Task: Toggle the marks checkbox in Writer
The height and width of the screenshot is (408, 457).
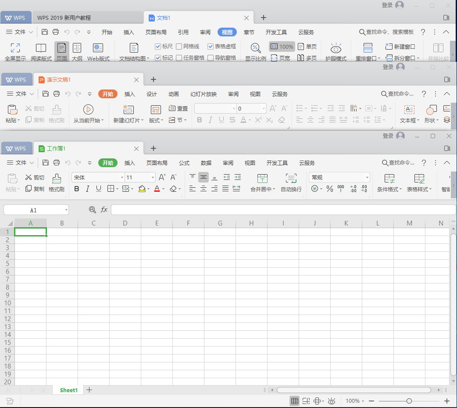Action: coord(158,58)
